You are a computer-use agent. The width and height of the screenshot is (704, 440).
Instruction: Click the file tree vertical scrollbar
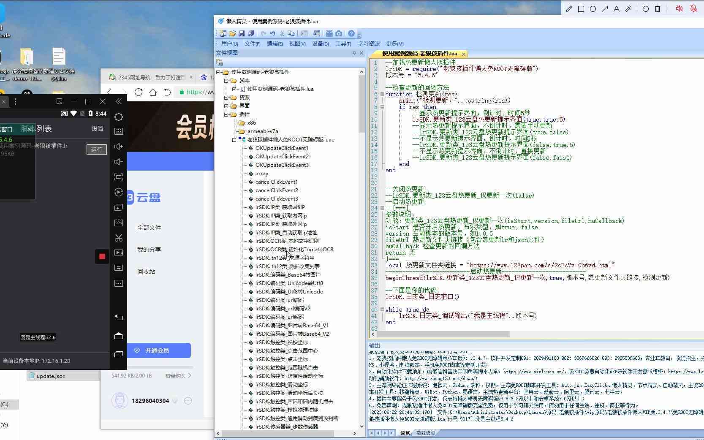(362, 103)
